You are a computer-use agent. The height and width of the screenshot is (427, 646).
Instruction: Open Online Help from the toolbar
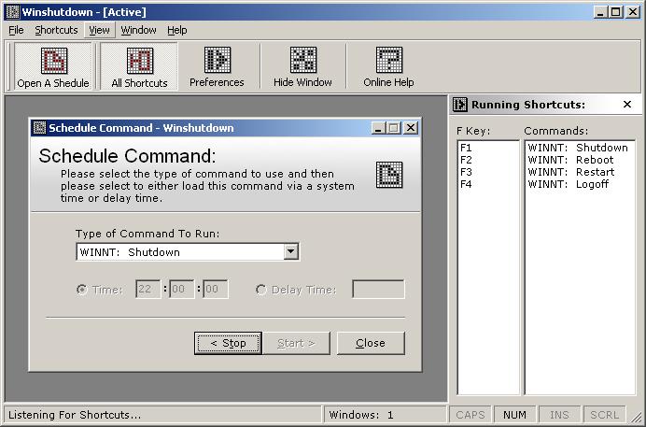[388, 66]
